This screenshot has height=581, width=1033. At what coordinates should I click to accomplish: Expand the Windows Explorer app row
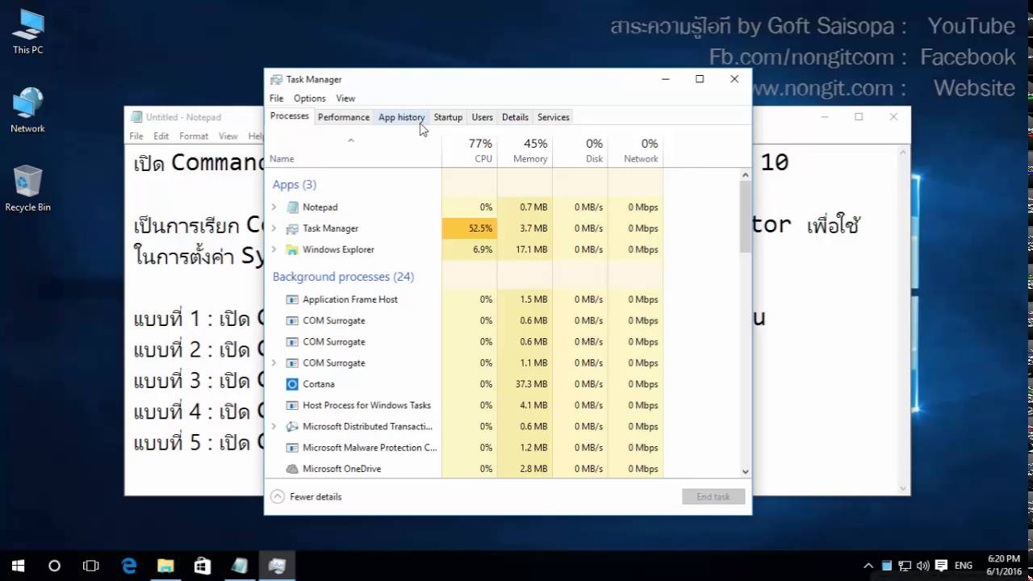274,249
